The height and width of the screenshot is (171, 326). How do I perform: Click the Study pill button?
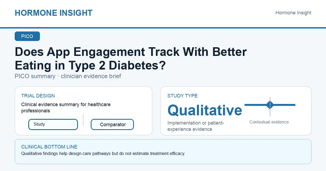coord(53,124)
